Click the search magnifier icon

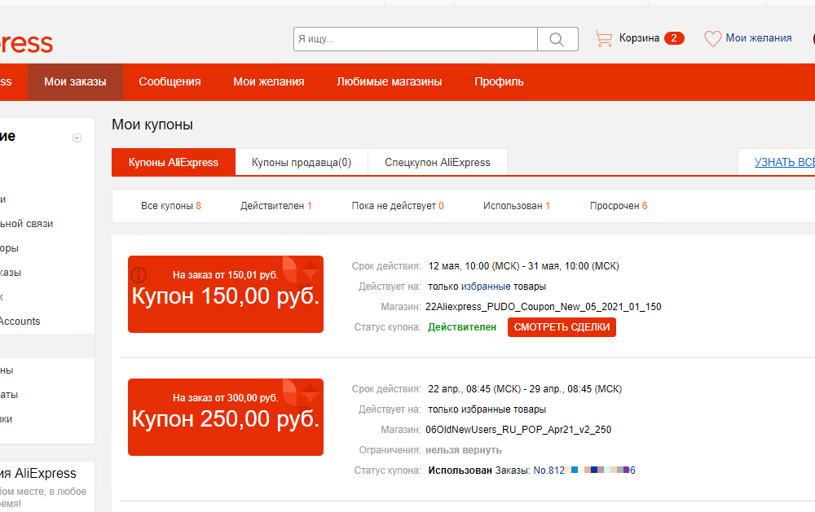tap(557, 39)
